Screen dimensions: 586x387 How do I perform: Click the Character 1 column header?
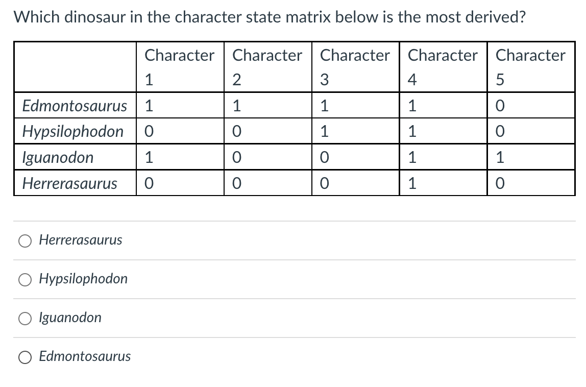[x=180, y=66]
